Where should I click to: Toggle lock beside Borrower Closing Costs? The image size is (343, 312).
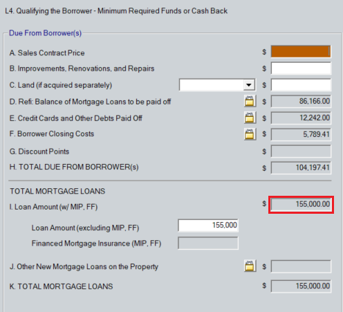250,134
